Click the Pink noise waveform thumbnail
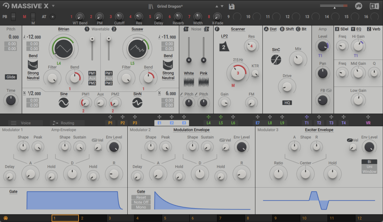 (204, 82)
